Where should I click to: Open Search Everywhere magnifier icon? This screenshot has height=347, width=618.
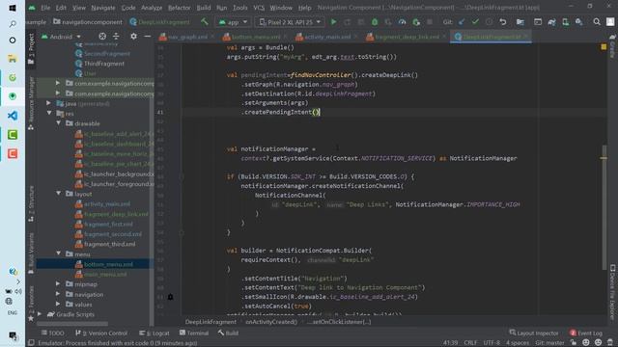point(597,22)
